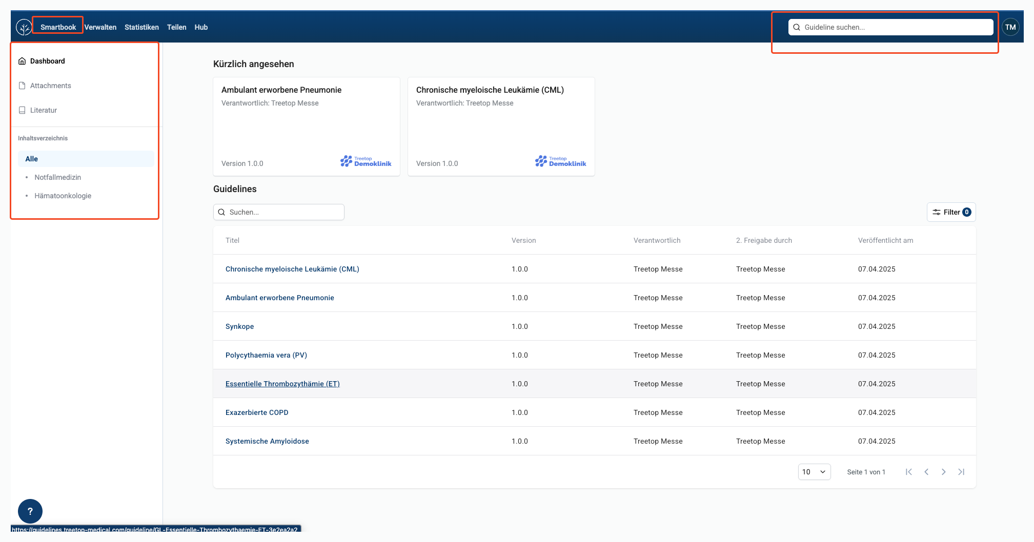The width and height of the screenshot is (1034, 542).
Task: Open the Filter button
Action: (x=951, y=212)
